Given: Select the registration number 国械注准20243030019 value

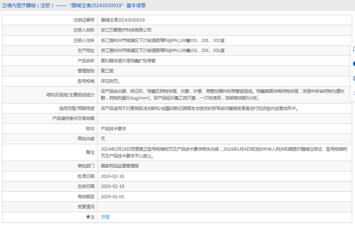Looking at the screenshot, I should [123, 20].
